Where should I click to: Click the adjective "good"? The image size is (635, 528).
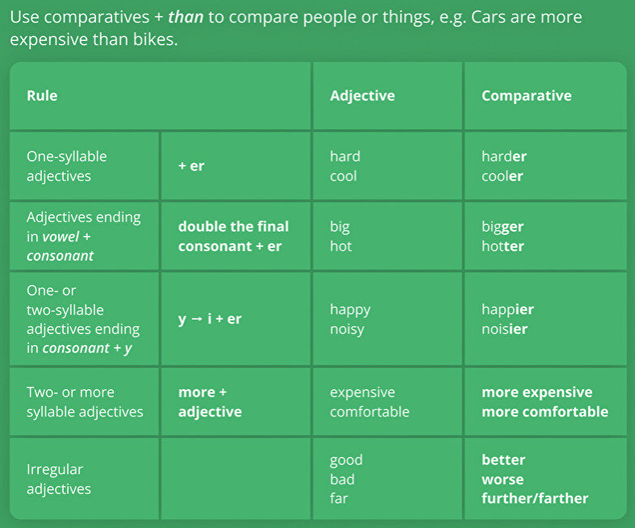coord(346,460)
